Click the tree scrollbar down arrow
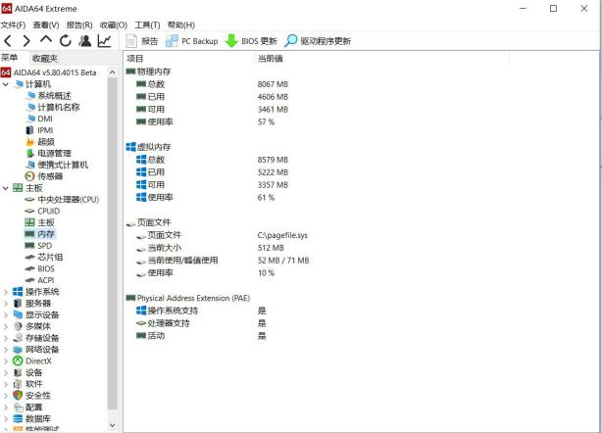The width and height of the screenshot is (602, 433). click(x=113, y=425)
